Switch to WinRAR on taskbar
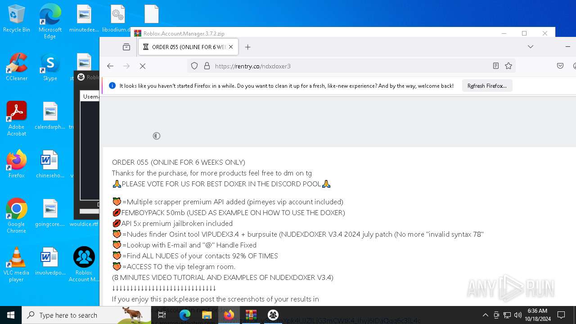Image resolution: width=576 pixels, height=324 pixels. point(251,315)
